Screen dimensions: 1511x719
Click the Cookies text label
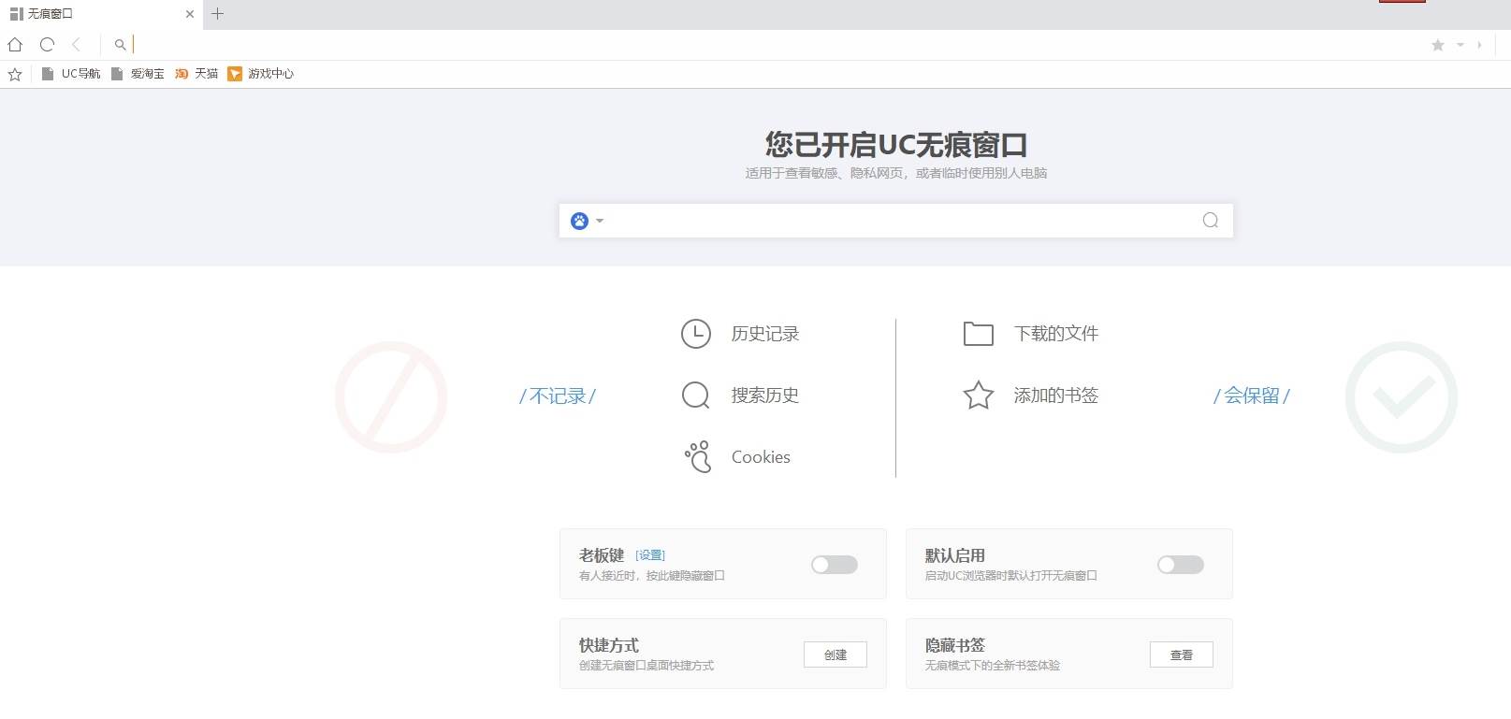[761, 457]
